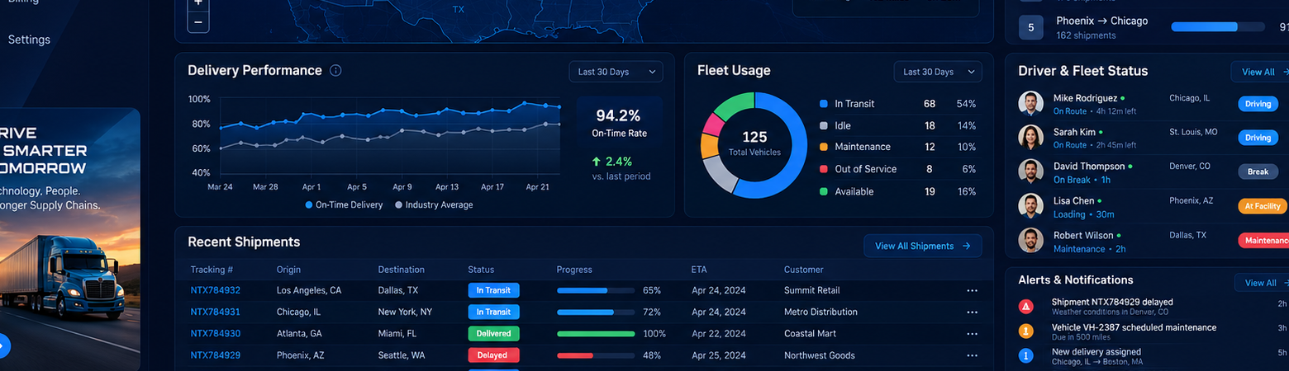Click Summit Retail customer name
Screen dimensions: 1289x371
pos(812,290)
